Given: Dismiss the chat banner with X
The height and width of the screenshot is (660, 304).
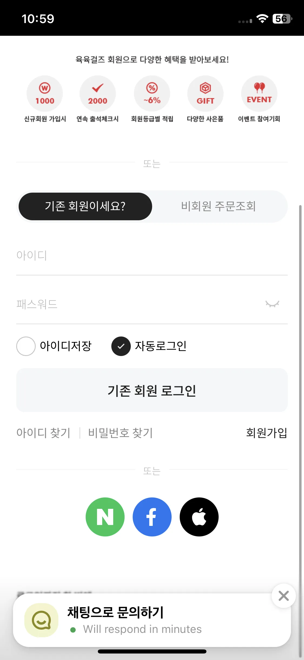Looking at the screenshot, I should point(283,596).
